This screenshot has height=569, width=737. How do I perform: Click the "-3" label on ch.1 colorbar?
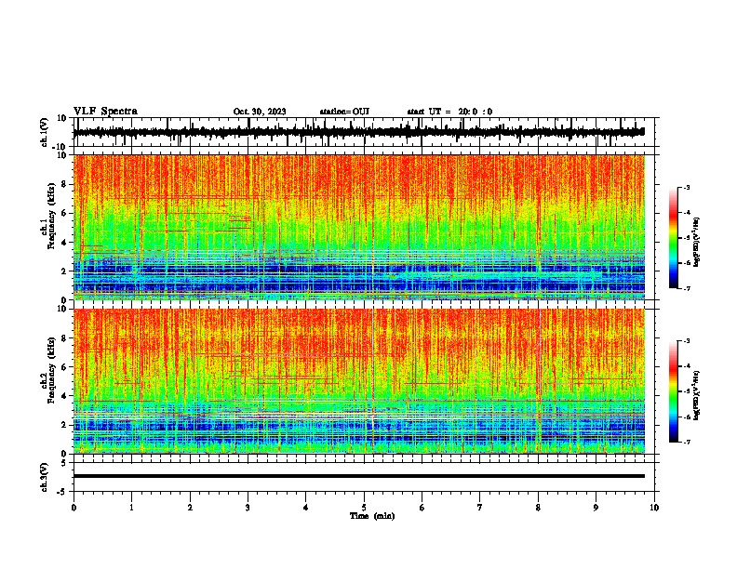click(x=686, y=187)
